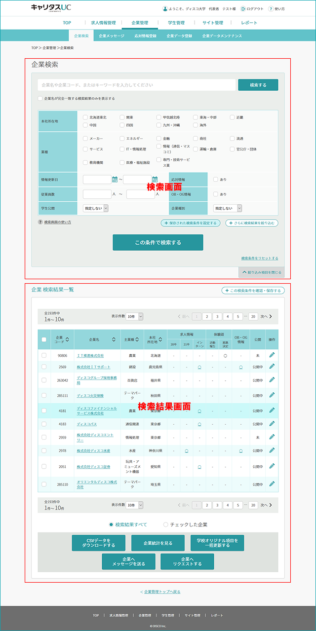Expand さらに検索結果を絞り込む options
Image resolution: width=316 pixels, height=631 pixels.
tap(252, 223)
